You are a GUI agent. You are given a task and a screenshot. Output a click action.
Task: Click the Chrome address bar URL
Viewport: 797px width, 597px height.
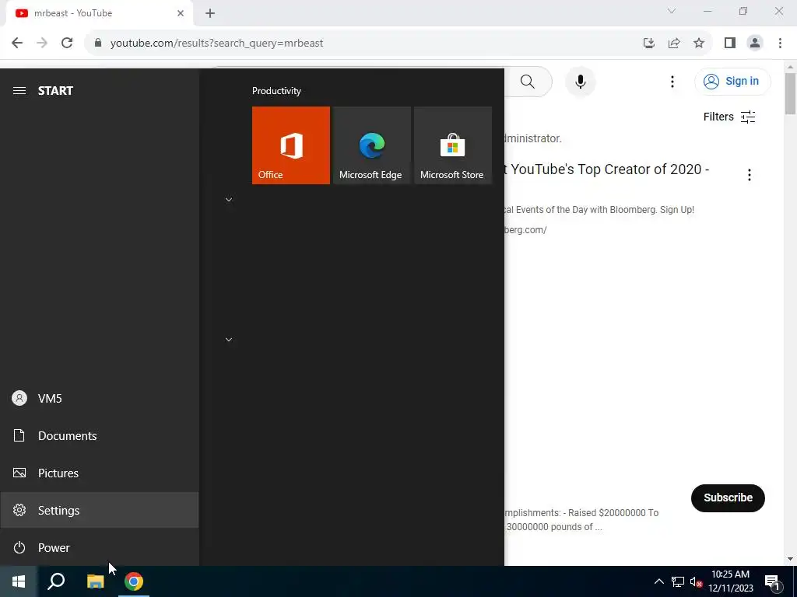(x=216, y=44)
